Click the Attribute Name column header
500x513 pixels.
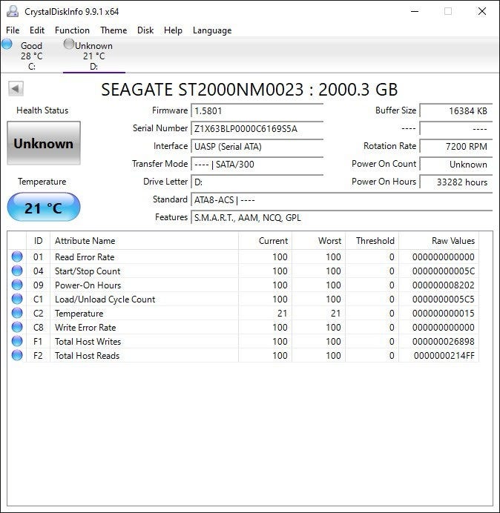(x=144, y=241)
